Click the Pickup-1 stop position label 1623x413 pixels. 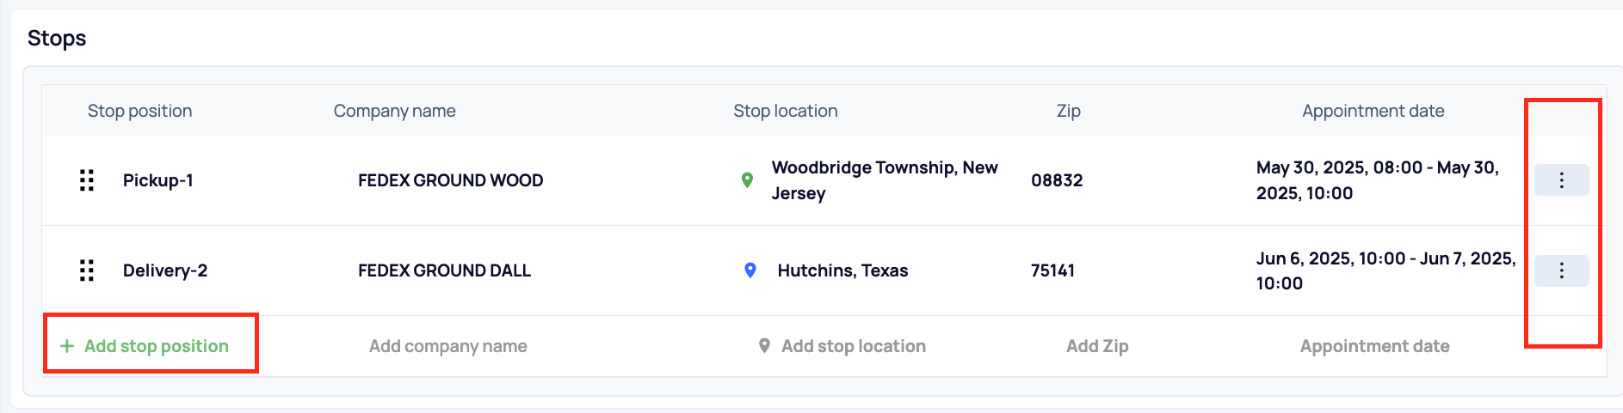158,180
